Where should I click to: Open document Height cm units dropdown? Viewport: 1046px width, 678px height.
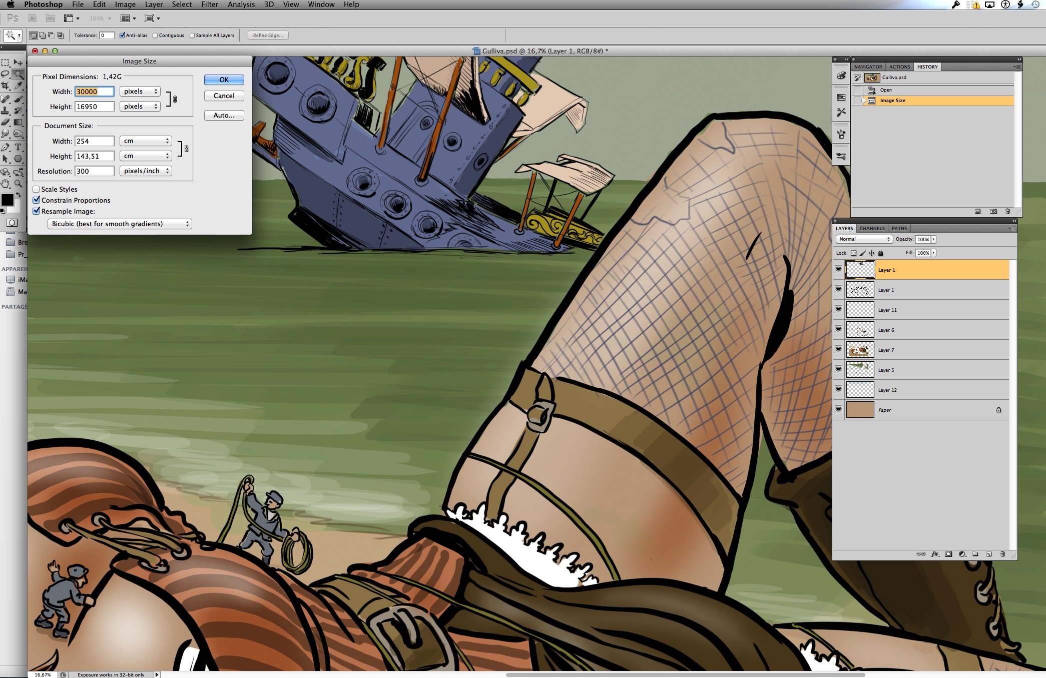point(146,156)
